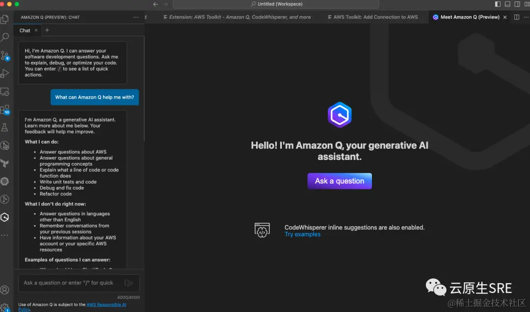530x312 pixels.
Task: Click the 'Write unit tests and code' list item
Action: pyautogui.click(x=68, y=182)
